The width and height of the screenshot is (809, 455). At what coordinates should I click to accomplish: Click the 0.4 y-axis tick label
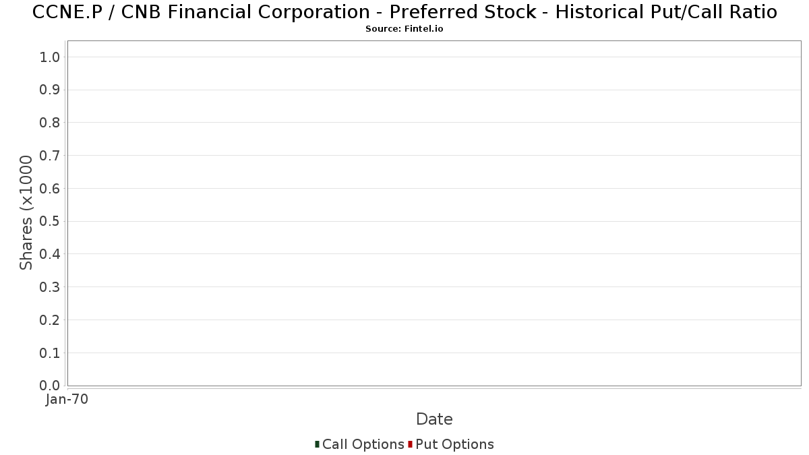51,254
